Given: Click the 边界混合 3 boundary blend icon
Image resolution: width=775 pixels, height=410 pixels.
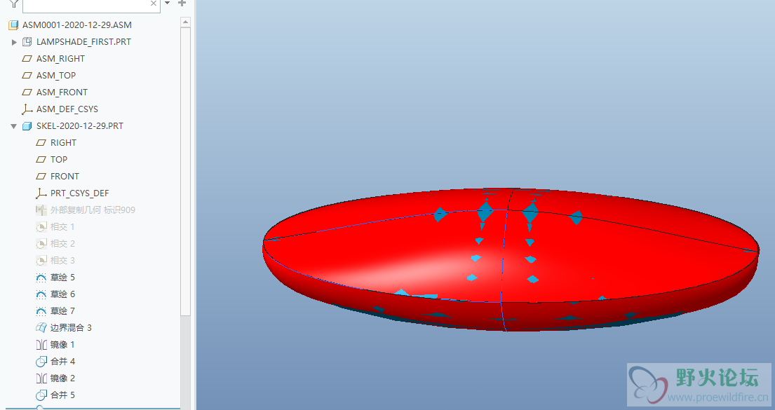Looking at the screenshot, I should click(x=41, y=327).
